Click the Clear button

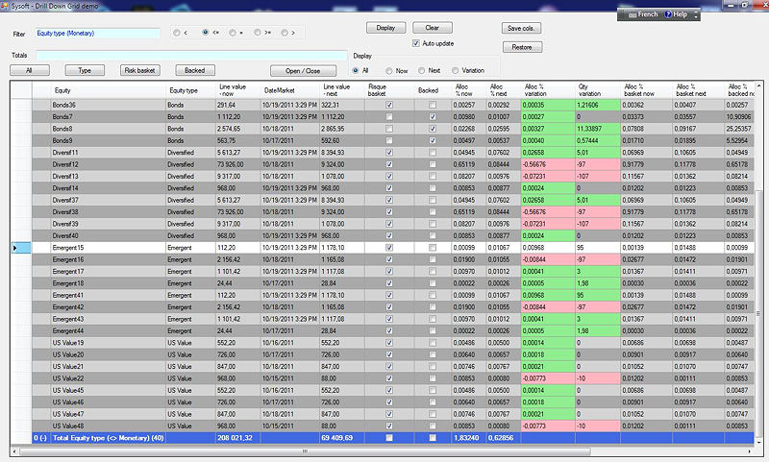click(432, 28)
